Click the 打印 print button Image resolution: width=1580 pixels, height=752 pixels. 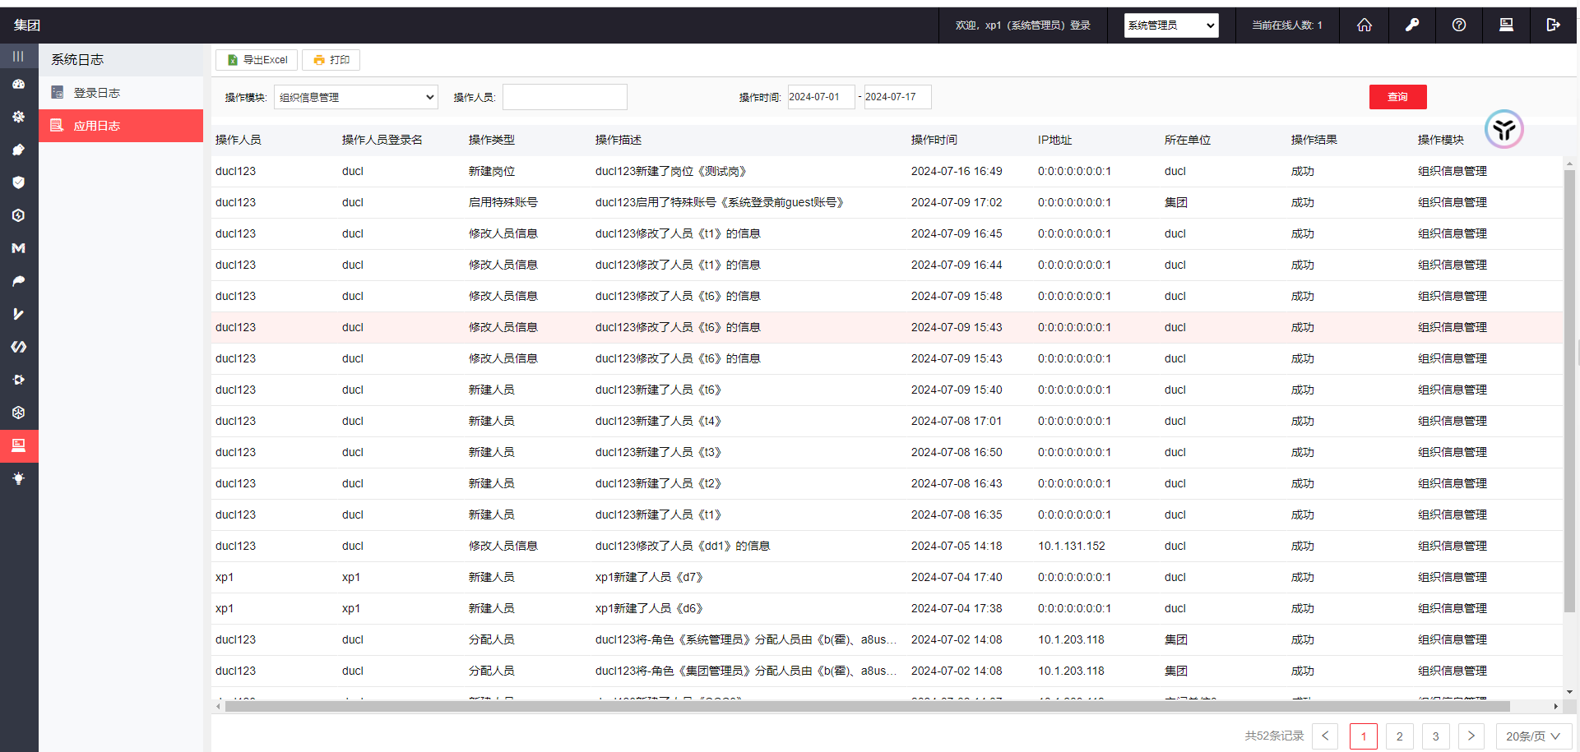point(331,60)
